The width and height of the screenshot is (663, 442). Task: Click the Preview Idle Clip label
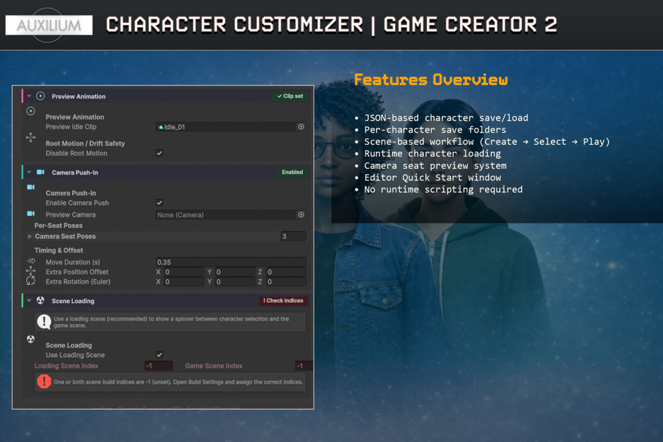[71, 127]
